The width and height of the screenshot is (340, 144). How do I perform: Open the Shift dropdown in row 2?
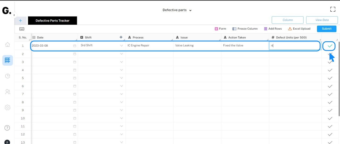point(121,54)
